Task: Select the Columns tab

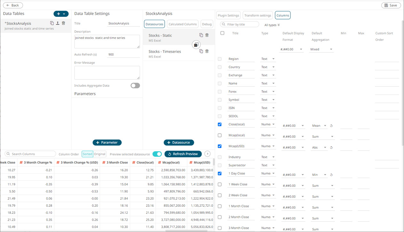Action: click(x=283, y=15)
